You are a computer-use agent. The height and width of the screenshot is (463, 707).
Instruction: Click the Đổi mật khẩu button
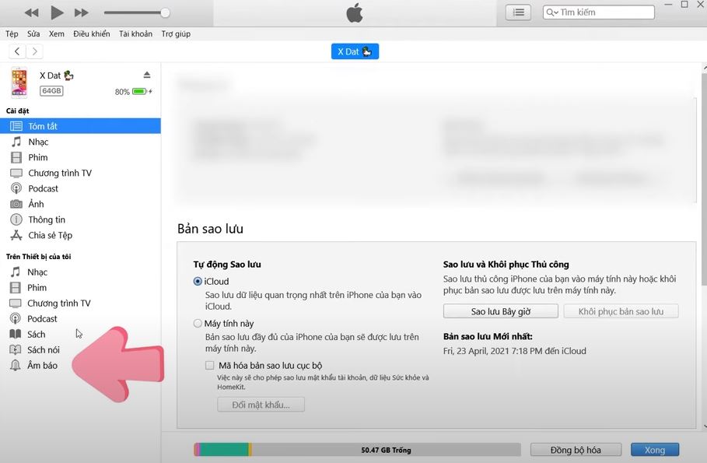point(261,405)
